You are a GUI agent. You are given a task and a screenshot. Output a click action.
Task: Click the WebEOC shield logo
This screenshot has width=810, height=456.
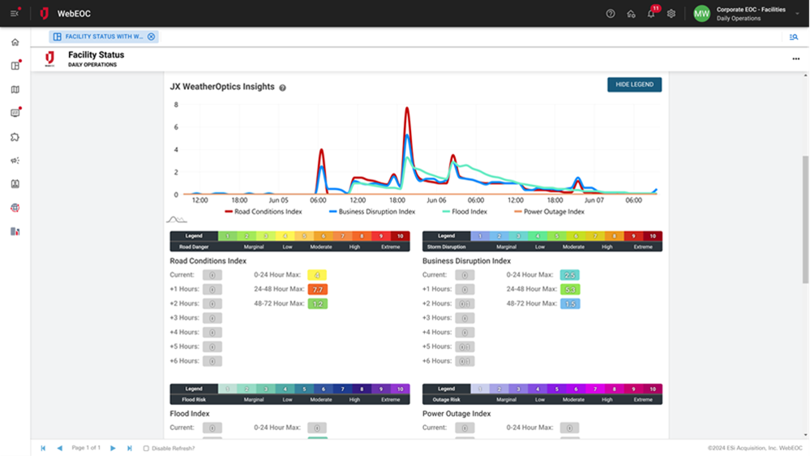pos(45,14)
